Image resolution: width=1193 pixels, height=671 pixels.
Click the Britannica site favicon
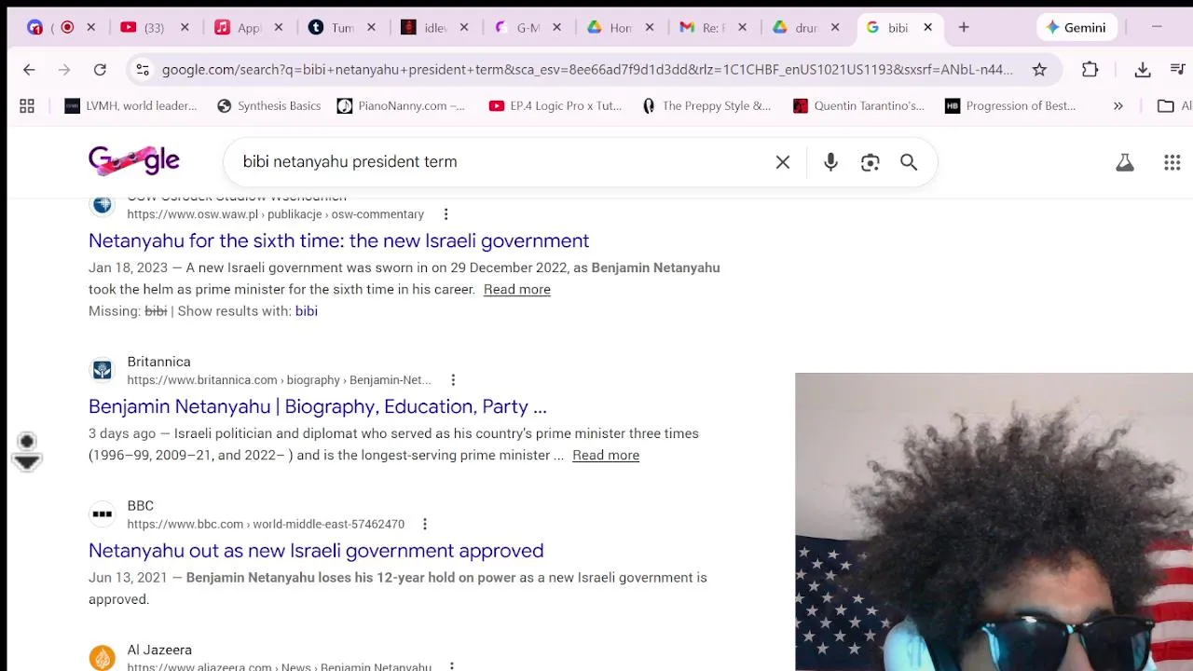[x=103, y=370]
